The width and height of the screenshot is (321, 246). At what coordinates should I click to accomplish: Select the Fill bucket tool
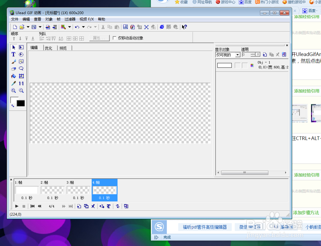tap(14, 76)
